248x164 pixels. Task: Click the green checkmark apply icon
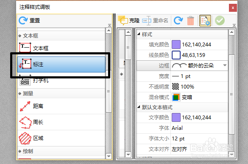pos(220,20)
